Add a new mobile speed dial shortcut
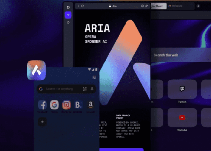Viewport: 211px width, 151px height. tap(42, 122)
